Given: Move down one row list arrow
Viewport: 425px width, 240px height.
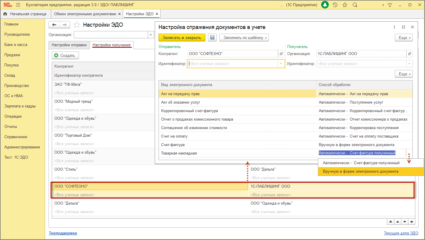Looking at the screenshot, I should [x=405, y=222].
